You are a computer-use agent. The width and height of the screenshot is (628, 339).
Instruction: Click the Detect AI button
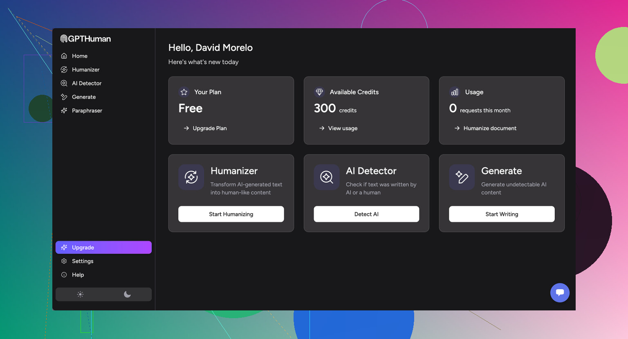coord(366,214)
